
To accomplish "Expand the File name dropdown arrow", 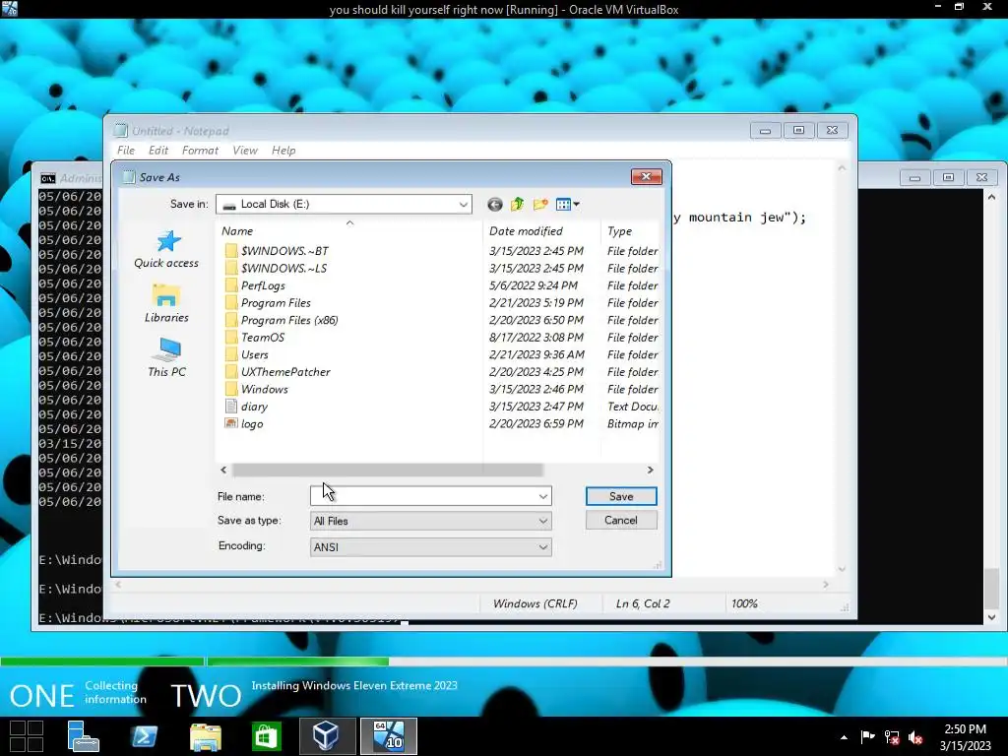I will [543, 496].
